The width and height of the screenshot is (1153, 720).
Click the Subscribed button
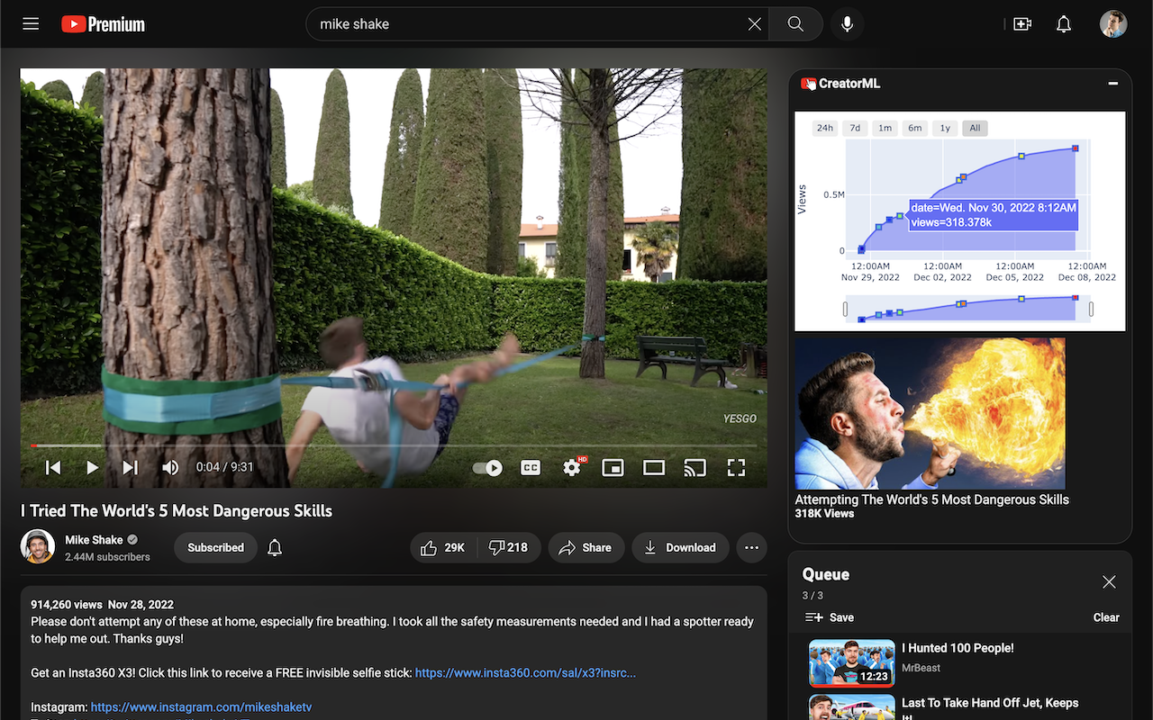pos(215,547)
